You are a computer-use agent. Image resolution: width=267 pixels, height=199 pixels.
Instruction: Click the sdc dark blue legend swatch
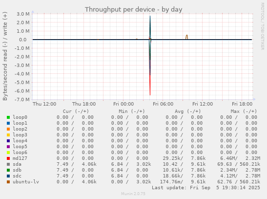(8, 176)
